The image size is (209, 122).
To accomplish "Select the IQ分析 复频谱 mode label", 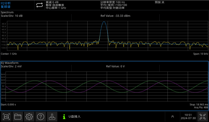I will [6, 5].
